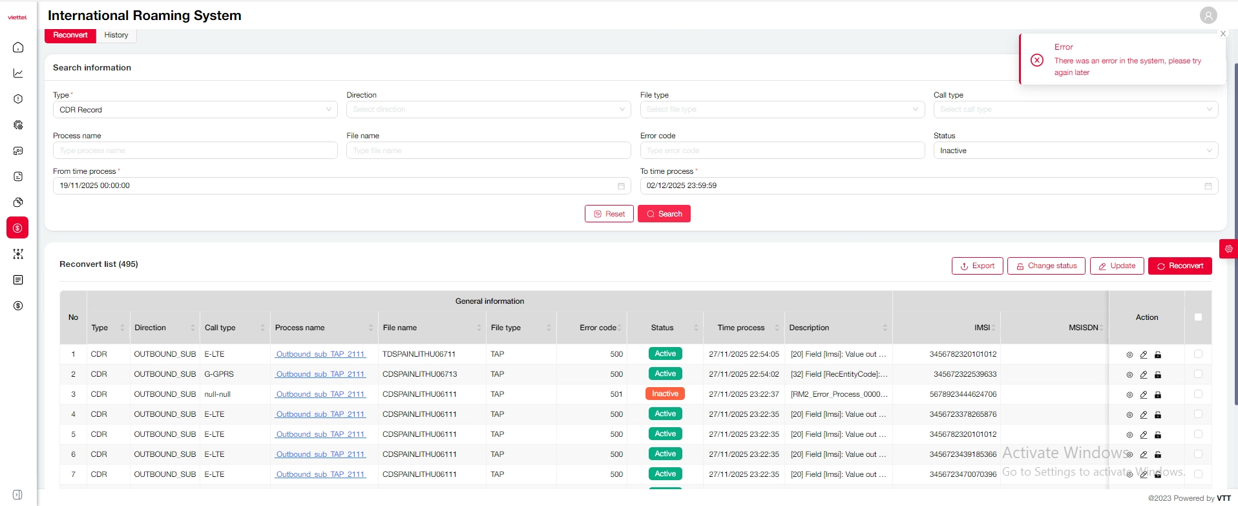Select the checkbox for row 3

[x=1198, y=394]
